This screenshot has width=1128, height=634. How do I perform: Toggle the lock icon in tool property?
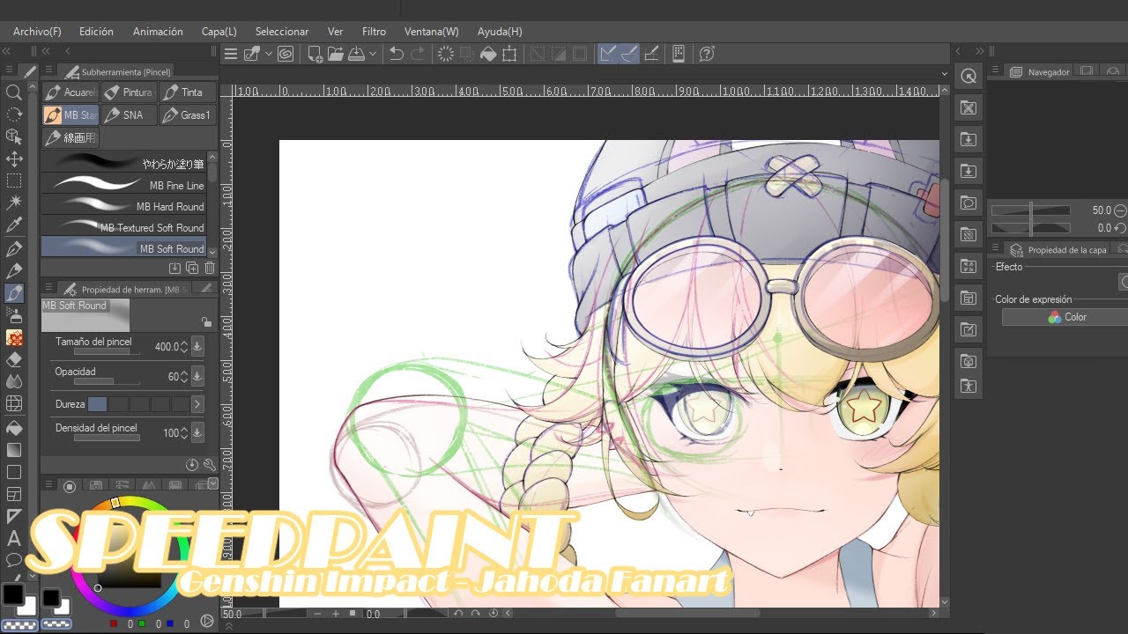pos(206,322)
